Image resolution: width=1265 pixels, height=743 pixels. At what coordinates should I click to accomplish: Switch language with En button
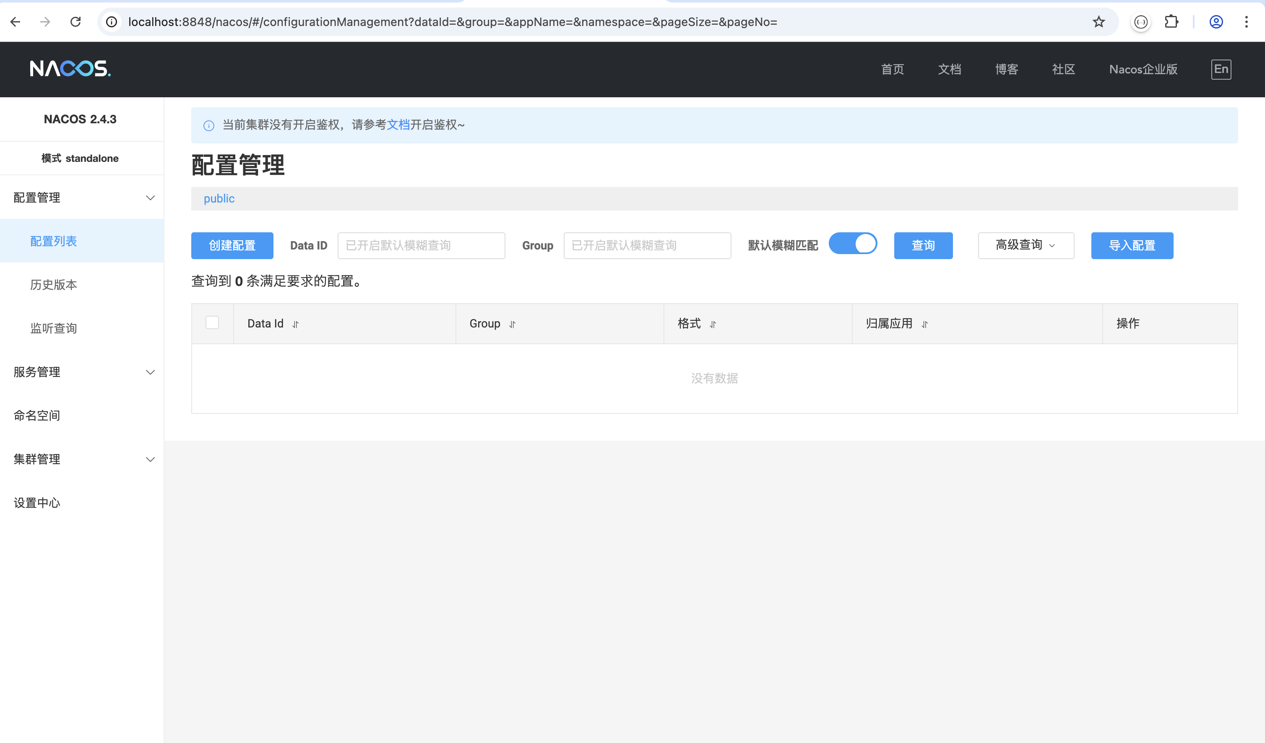pos(1221,69)
